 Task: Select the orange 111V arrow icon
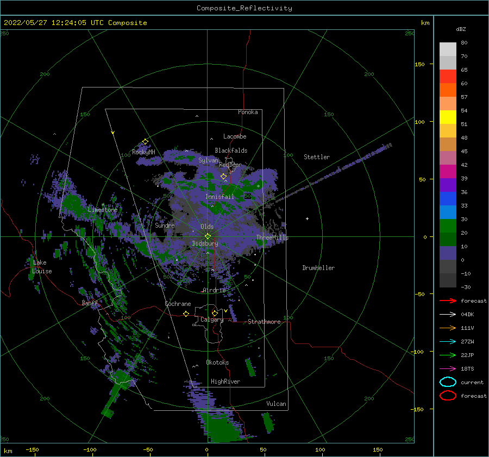(448, 328)
